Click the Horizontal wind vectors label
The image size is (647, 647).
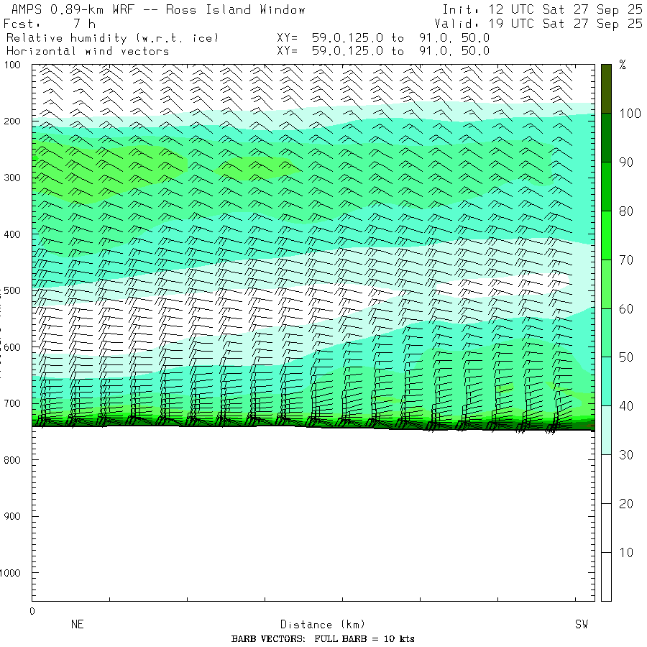88,51
